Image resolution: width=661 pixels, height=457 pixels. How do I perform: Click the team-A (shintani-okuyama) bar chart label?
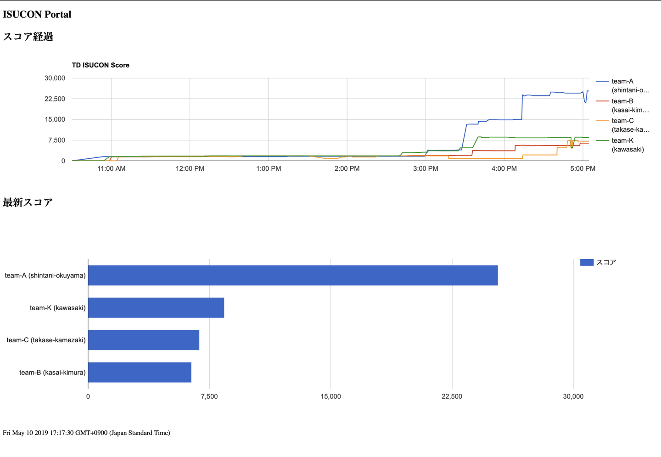tap(45, 275)
